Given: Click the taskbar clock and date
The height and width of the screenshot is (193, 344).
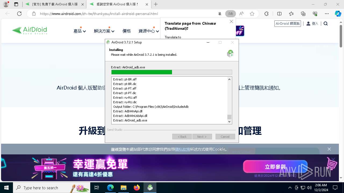Looking at the screenshot, I should (x=321, y=188).
